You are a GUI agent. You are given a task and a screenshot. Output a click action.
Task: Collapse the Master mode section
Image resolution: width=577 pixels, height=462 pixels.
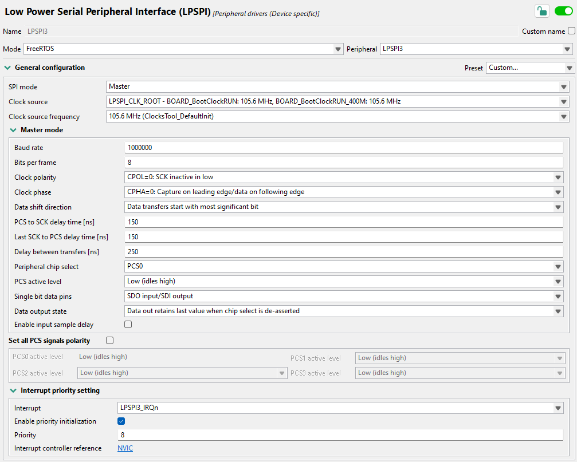(13, 130)
